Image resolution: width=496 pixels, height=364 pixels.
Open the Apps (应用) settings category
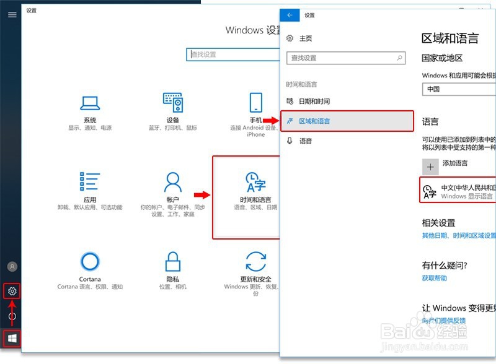(90, 191)
